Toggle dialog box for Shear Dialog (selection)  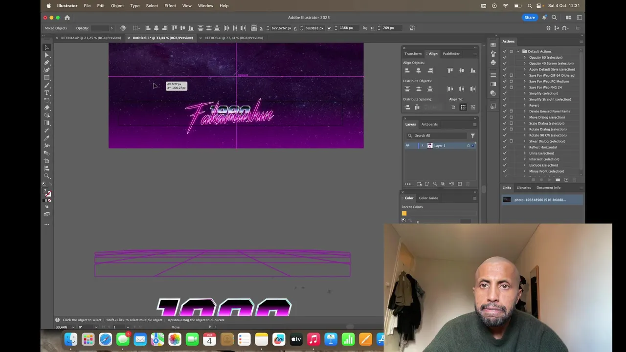(511, 141)
